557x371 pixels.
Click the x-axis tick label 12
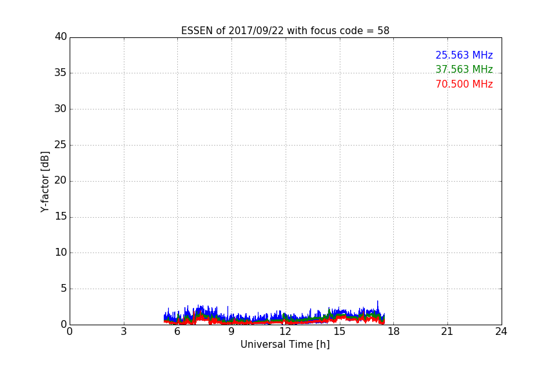pos(285,332)
